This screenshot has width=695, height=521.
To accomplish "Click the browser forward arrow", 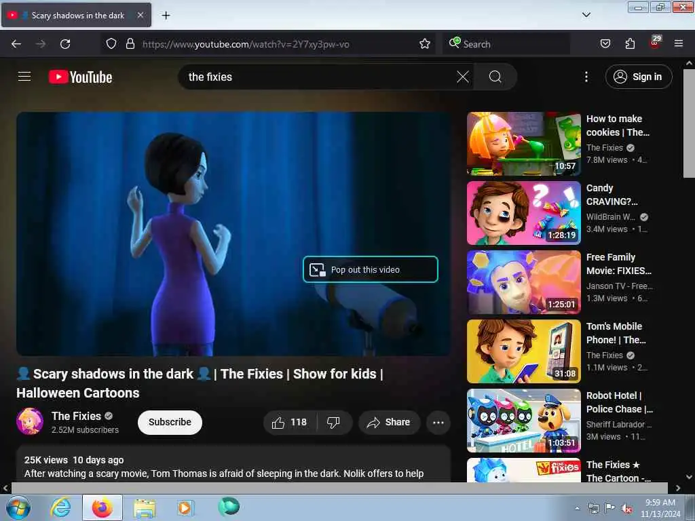I will point(41,44).
